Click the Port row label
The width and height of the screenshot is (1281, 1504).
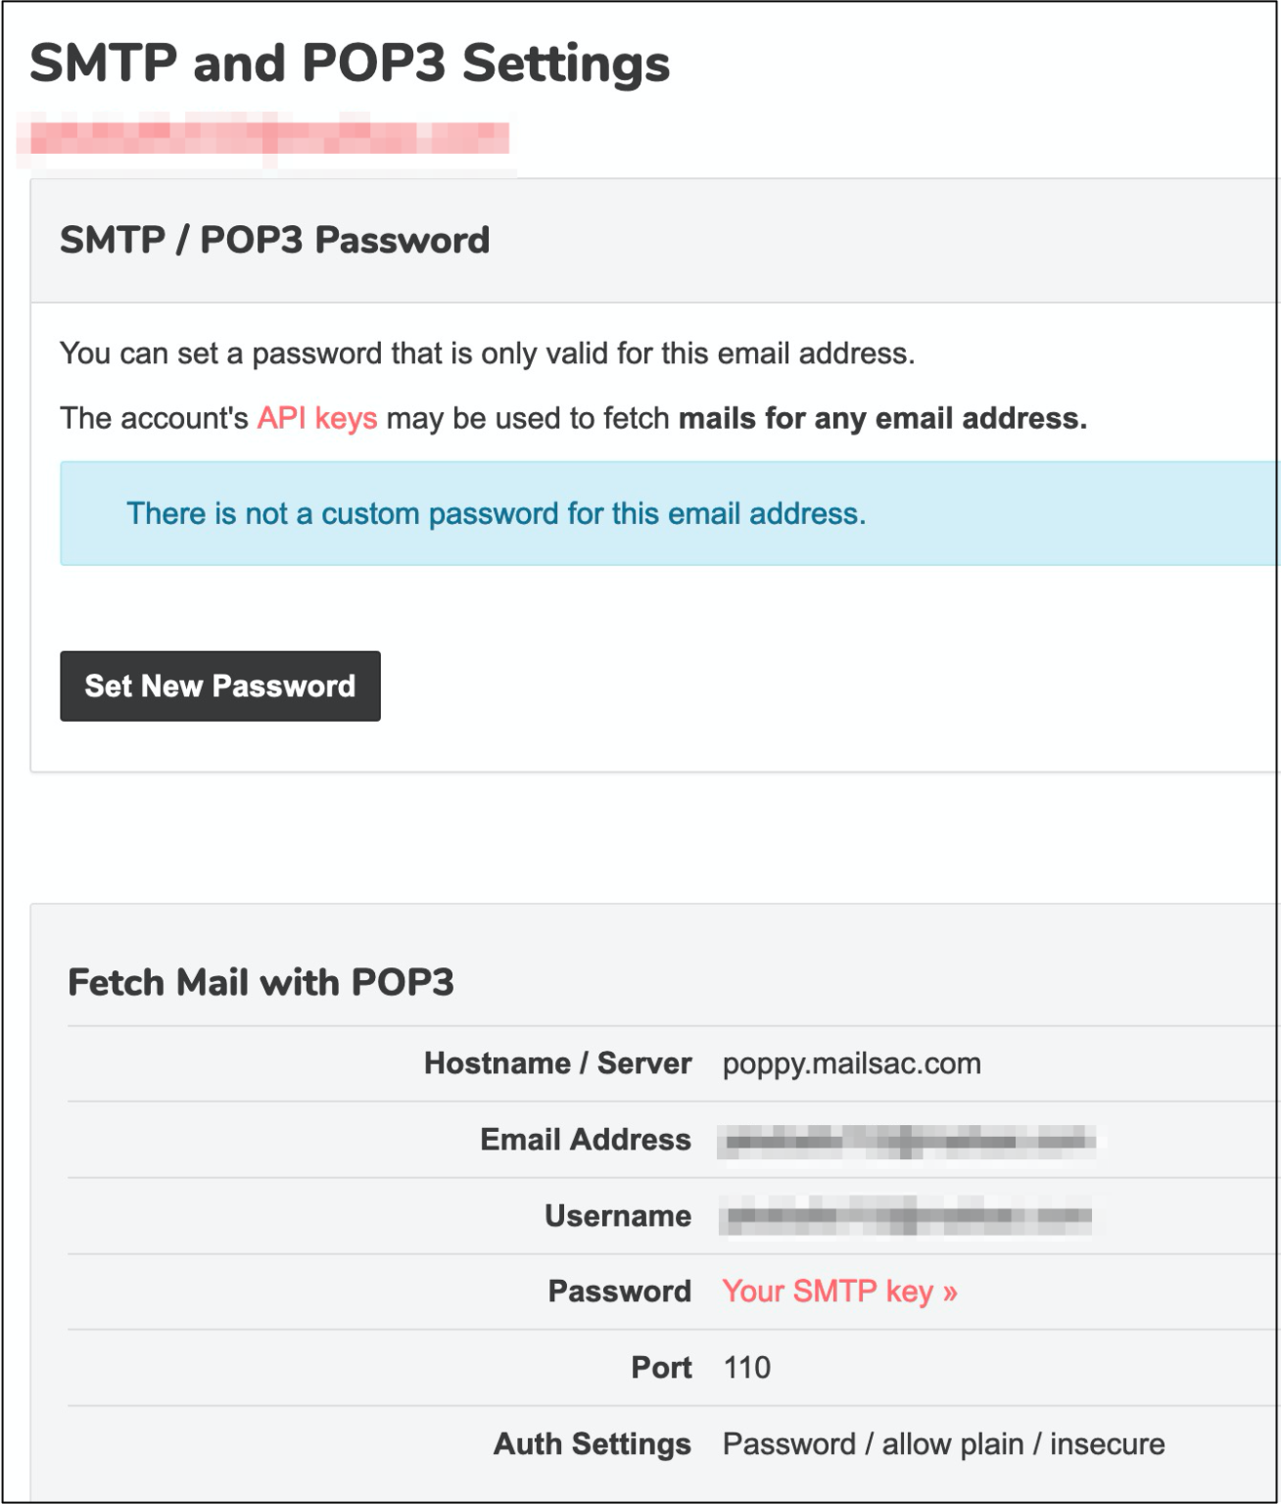point(660,1367)
